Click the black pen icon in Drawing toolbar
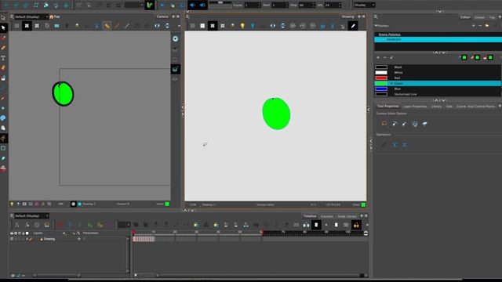This screenshot has height=282, width=502. pyautogui.click(x=353, y=26)
